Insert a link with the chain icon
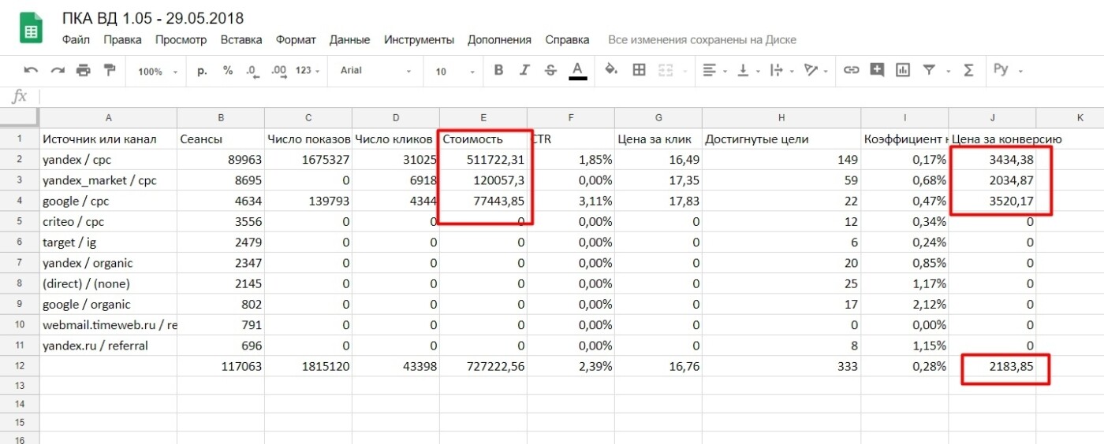1104x444 pixels. click(x=851, y=70)
